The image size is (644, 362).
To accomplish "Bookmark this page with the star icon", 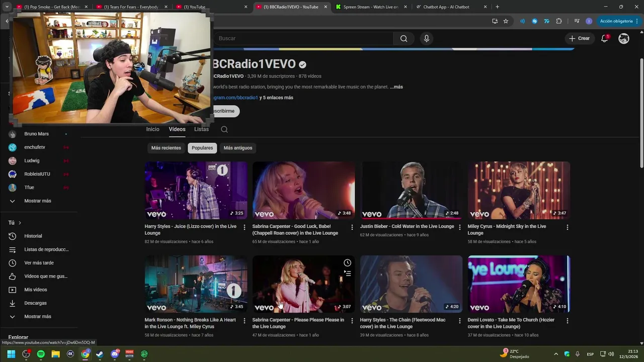I will point(506,21).
